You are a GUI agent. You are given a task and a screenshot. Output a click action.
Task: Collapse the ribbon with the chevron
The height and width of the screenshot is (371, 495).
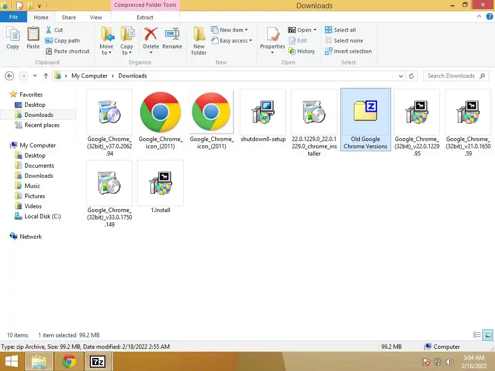pos(479,17)
